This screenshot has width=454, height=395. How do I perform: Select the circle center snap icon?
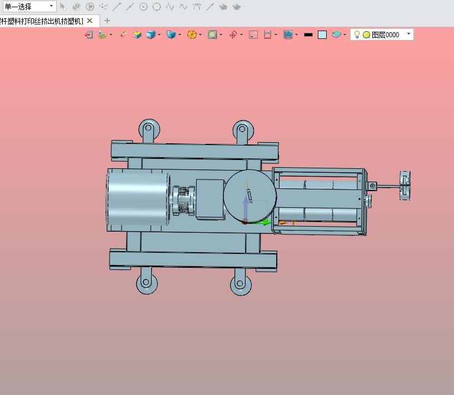click(143, 7)
